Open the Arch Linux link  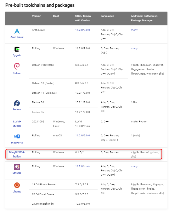17,37
